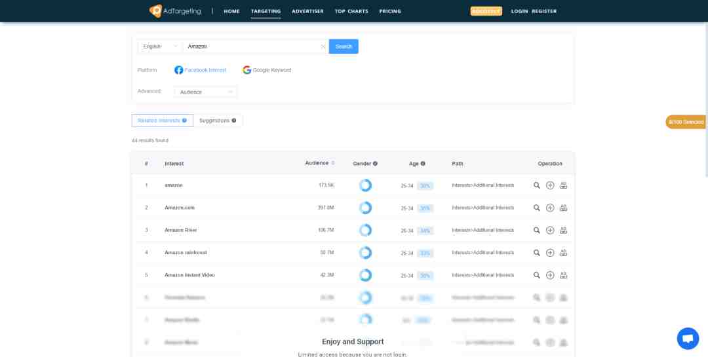Click the Path text in amazon row
This screenshot has height=357, width=708.
pos(482,185)
